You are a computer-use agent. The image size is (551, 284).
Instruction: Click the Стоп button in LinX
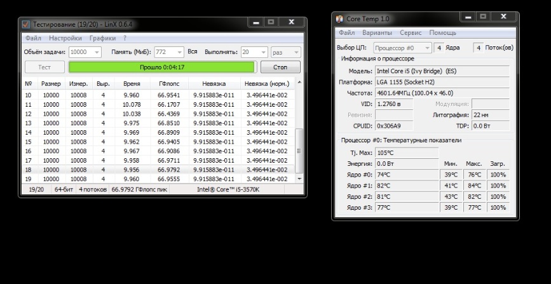tap(280, 67)
